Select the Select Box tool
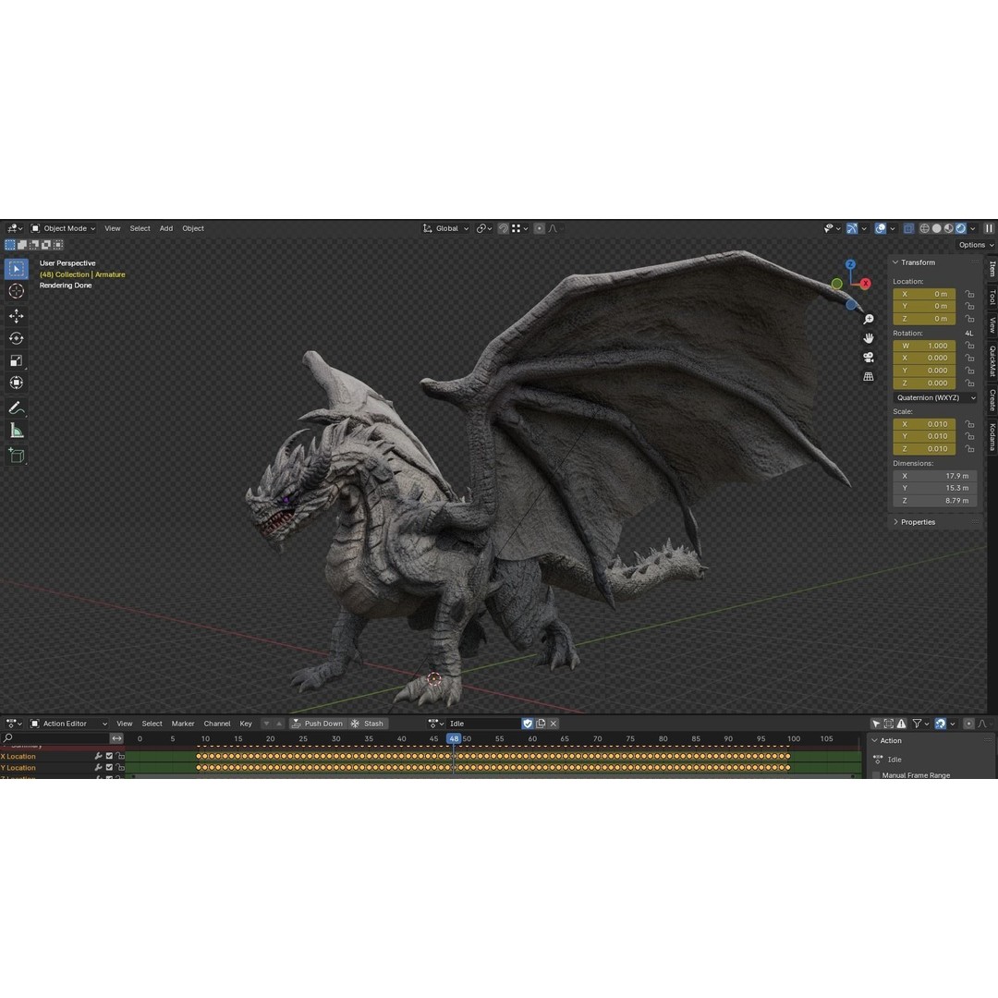The height and width of the screenshot is (998, 998). click(x=17, y=269)
